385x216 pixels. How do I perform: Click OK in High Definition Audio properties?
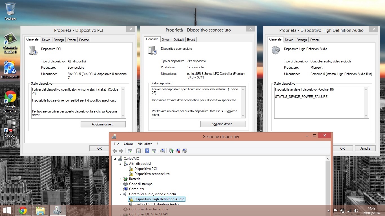tap(342, 148)
